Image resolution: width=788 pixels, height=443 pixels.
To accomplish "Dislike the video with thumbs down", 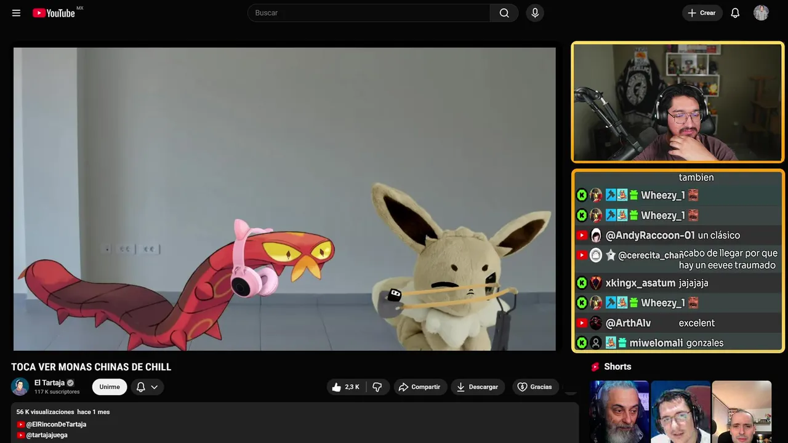I will click(x=377, y=387).
